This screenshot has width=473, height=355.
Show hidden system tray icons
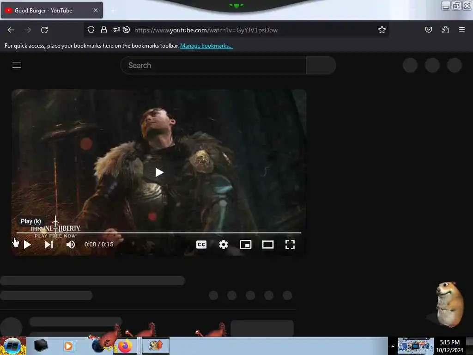point(393,346)
